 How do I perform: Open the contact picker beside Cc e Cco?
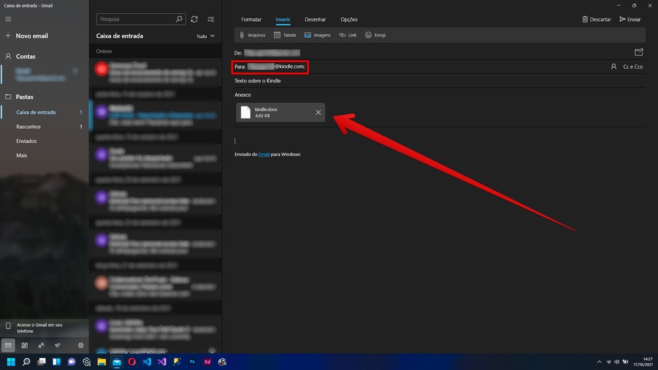(x=613, y=66)
